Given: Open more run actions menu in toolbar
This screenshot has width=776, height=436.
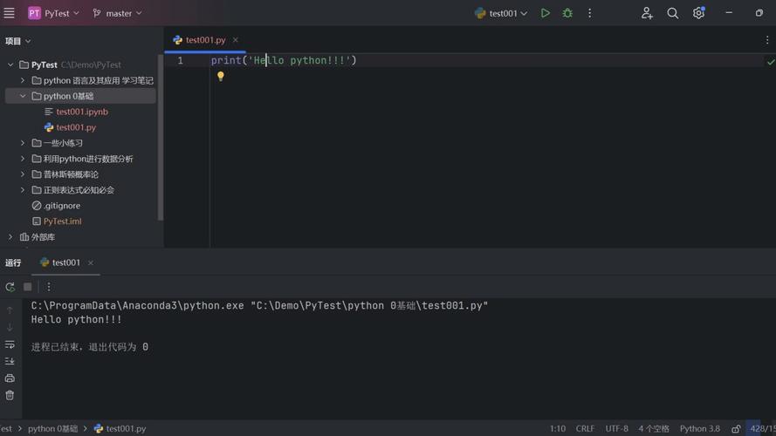Looking at the screenshot, I should pos(589,13).
